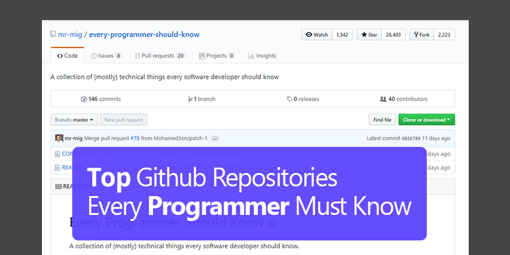View the 146 commits history
Viewport: 510px width, 255px height.
tap(101, 99)
